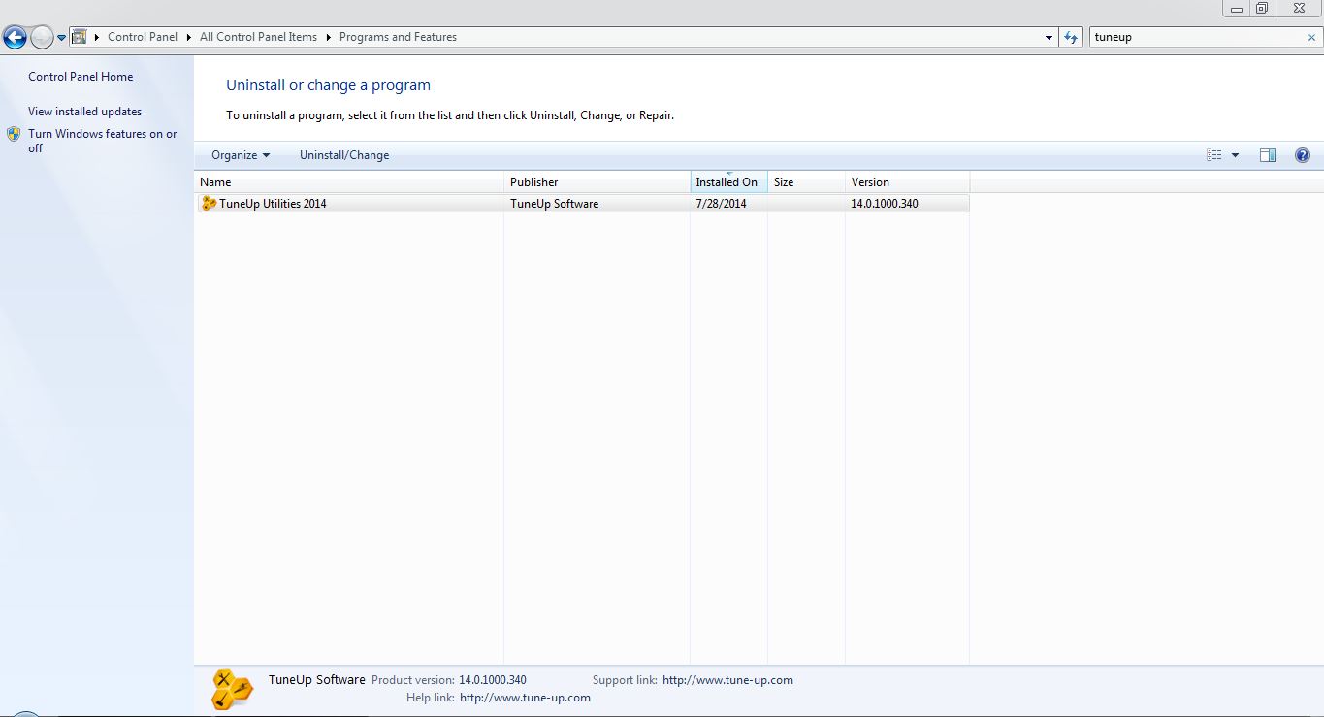
Task: Go to All Control Panel Items breadcrumb
Action: (x=258, y=37)
